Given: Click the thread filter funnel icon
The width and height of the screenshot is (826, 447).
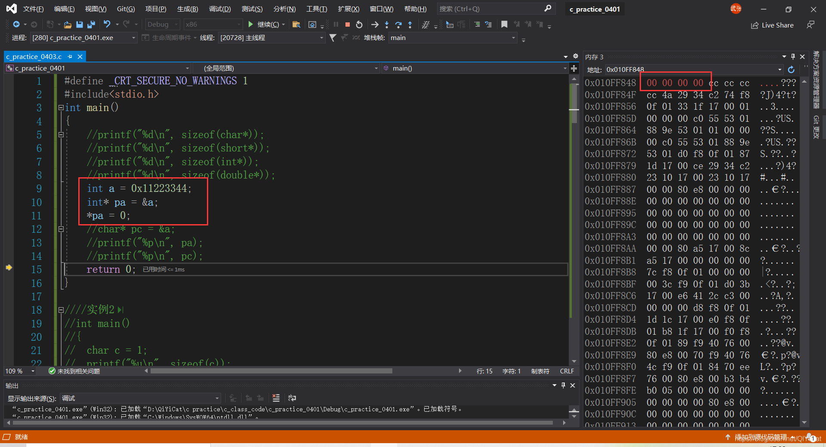Looking at the screenshot, I should pos(333,38).
